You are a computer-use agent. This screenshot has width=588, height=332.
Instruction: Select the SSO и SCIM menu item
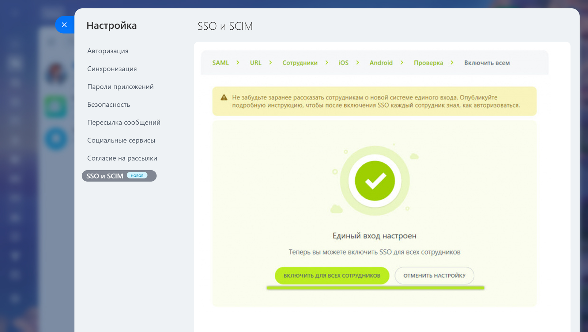click(119, 176)
